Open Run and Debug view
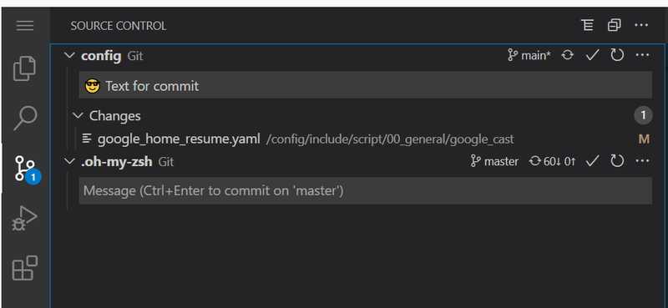Viewport: 668px width, 308px height. 25,219
